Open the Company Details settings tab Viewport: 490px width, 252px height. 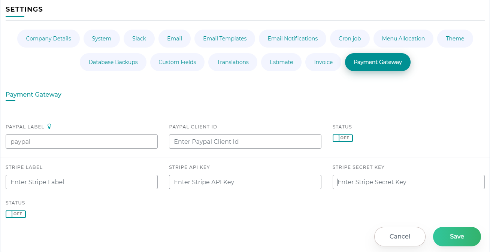tap(48, 39)
